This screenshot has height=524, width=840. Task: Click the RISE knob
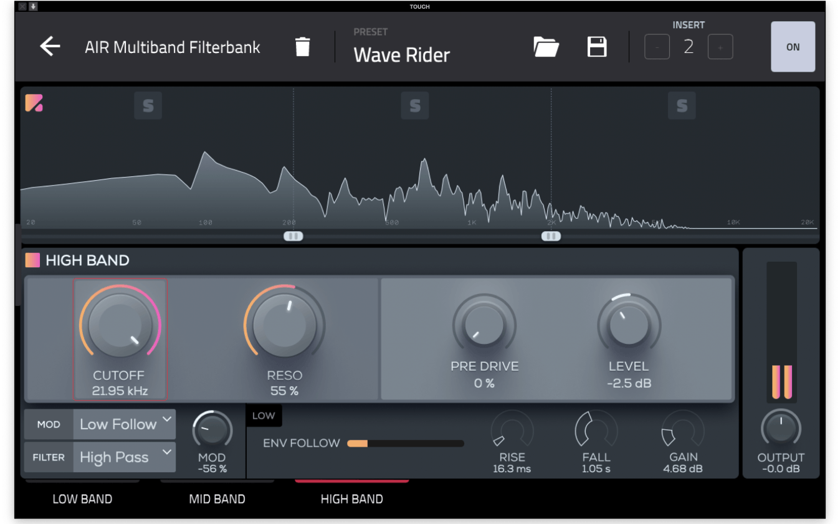pyautogui.click(x=512, y=431)
